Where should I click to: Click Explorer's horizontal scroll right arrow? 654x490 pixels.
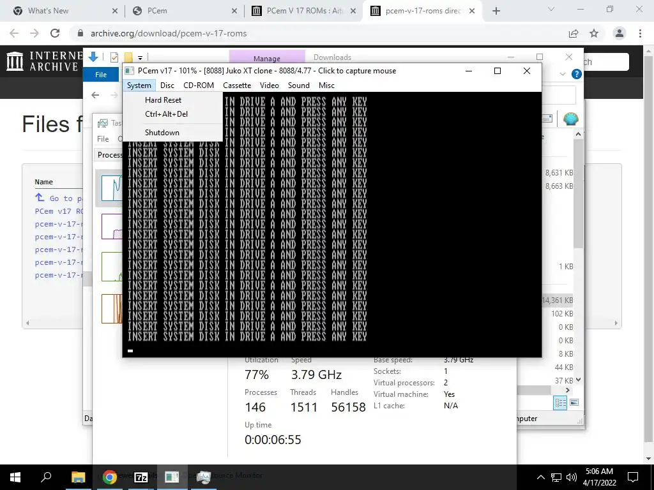pos(568,390)
